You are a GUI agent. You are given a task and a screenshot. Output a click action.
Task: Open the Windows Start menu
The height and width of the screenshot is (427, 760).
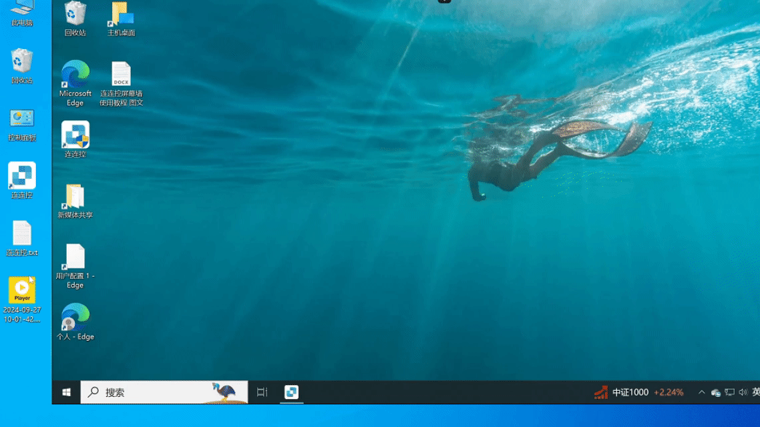66,392
